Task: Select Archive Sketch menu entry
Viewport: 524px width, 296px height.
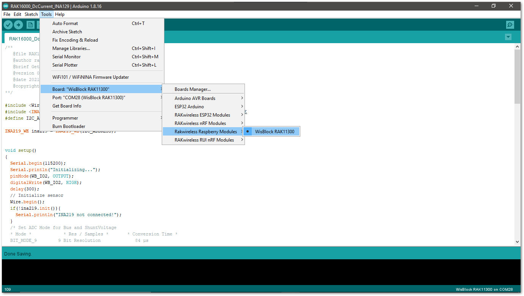Action: tap(102, 32)
